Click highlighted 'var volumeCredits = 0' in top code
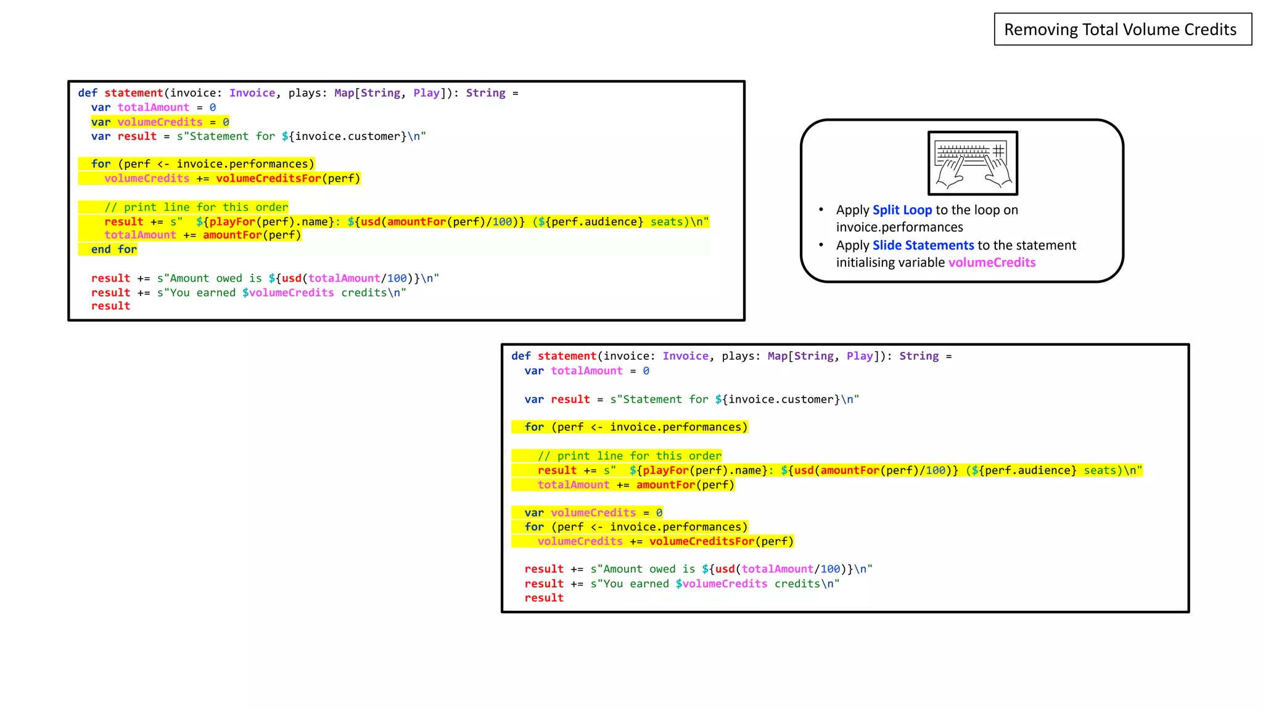Image resolution: width=1263 pixels, height=710 pixels. click(x=160, y=122)
